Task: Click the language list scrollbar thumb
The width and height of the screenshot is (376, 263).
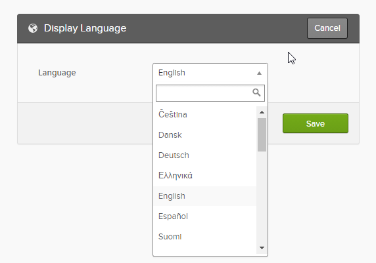Action: pos(262,134)
